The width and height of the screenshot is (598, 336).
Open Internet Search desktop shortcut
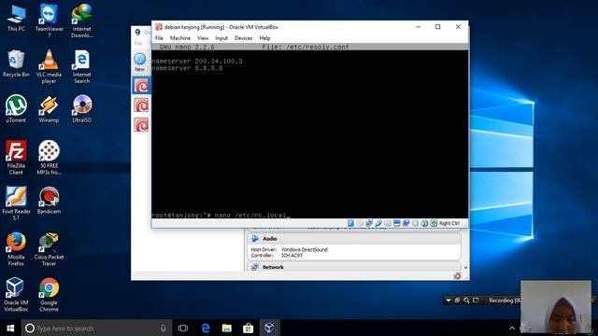point(81,66)
